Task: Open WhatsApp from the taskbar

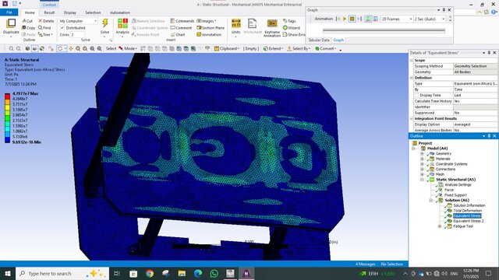Action: (214, 273)
